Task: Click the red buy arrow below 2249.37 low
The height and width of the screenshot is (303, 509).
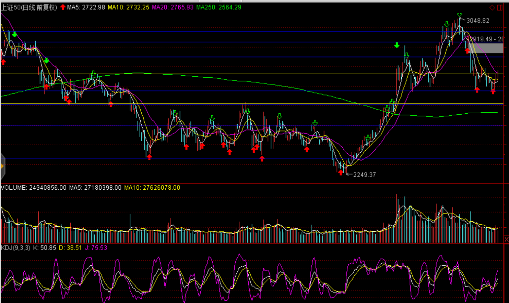Action: [340, 173]
